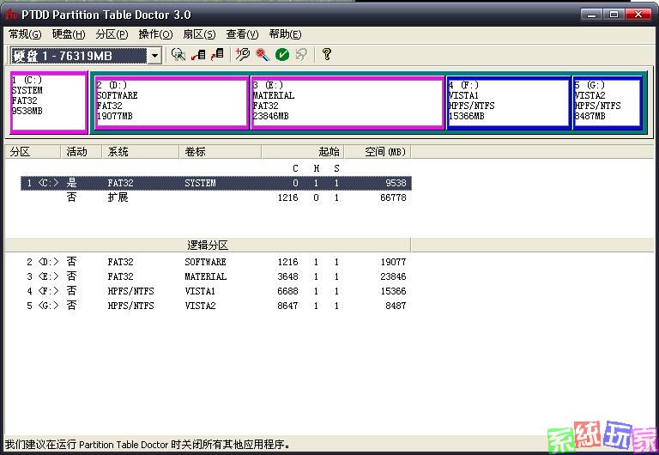Click the 活动 column header

82,152
